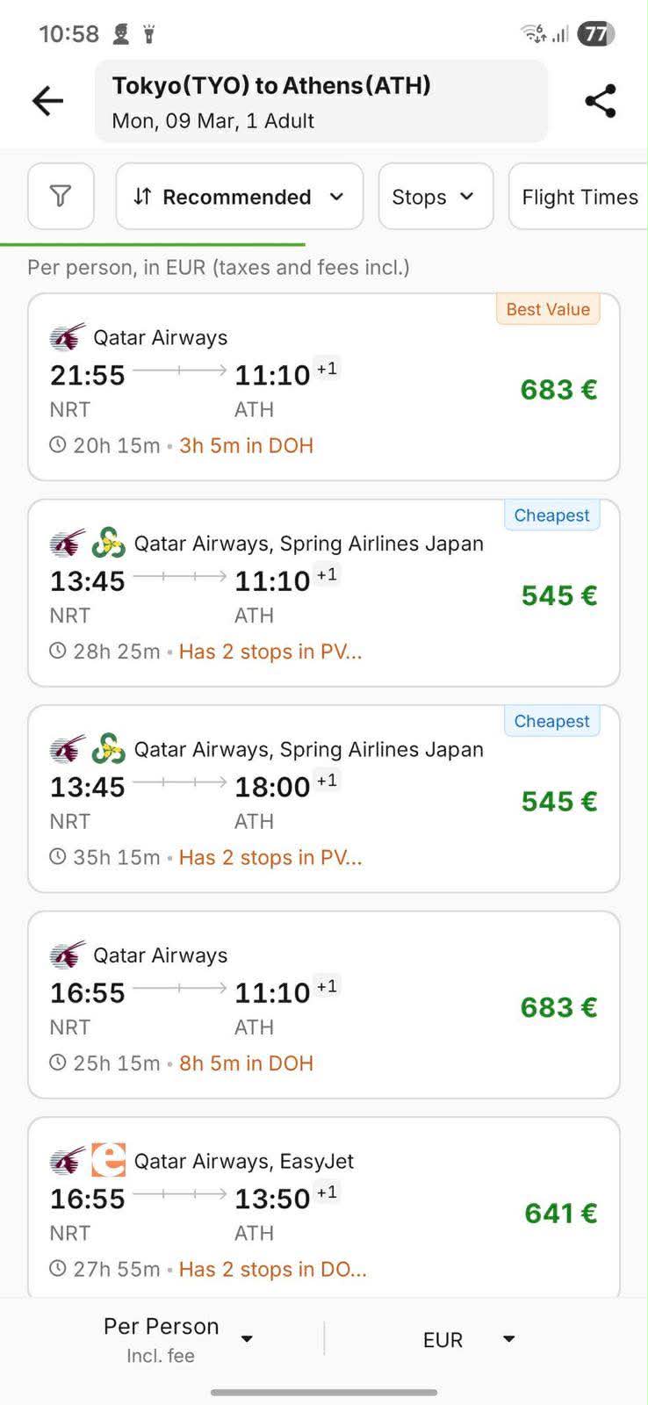This screenshot has width=648, height=1405.
Task: Expand the Stops filter dropdown
Action: coord(435,197)
